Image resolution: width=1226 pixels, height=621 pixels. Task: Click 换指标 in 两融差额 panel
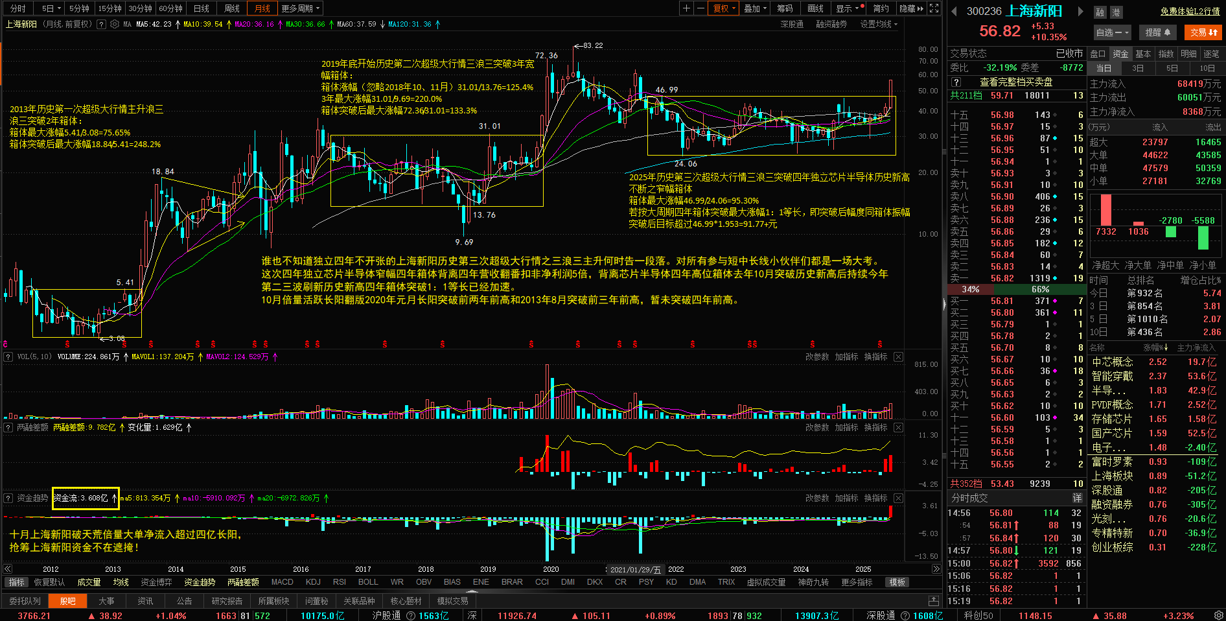click(x=875, y=427)
